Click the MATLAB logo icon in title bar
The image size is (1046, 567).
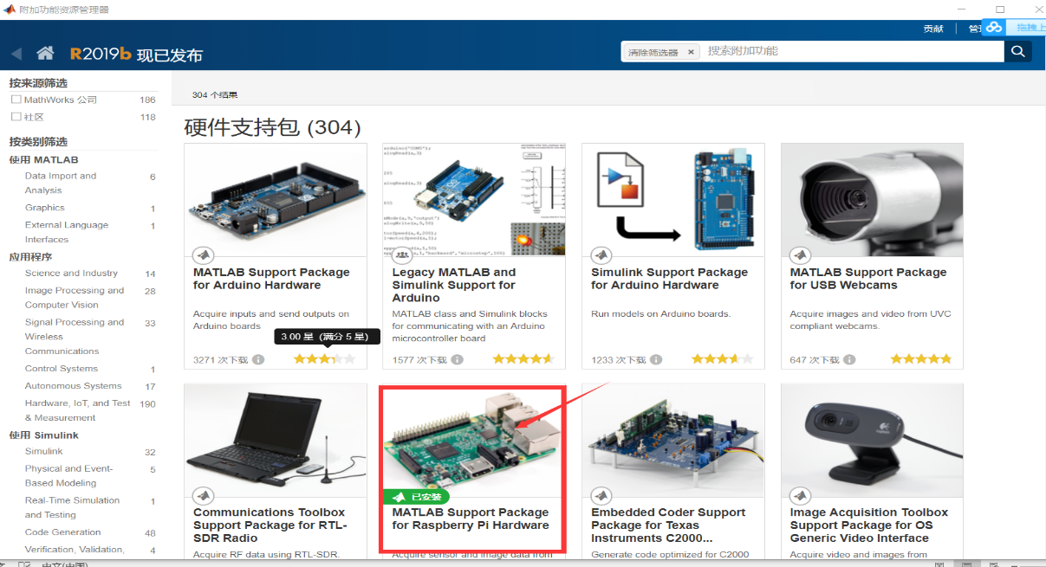point(9,9)
